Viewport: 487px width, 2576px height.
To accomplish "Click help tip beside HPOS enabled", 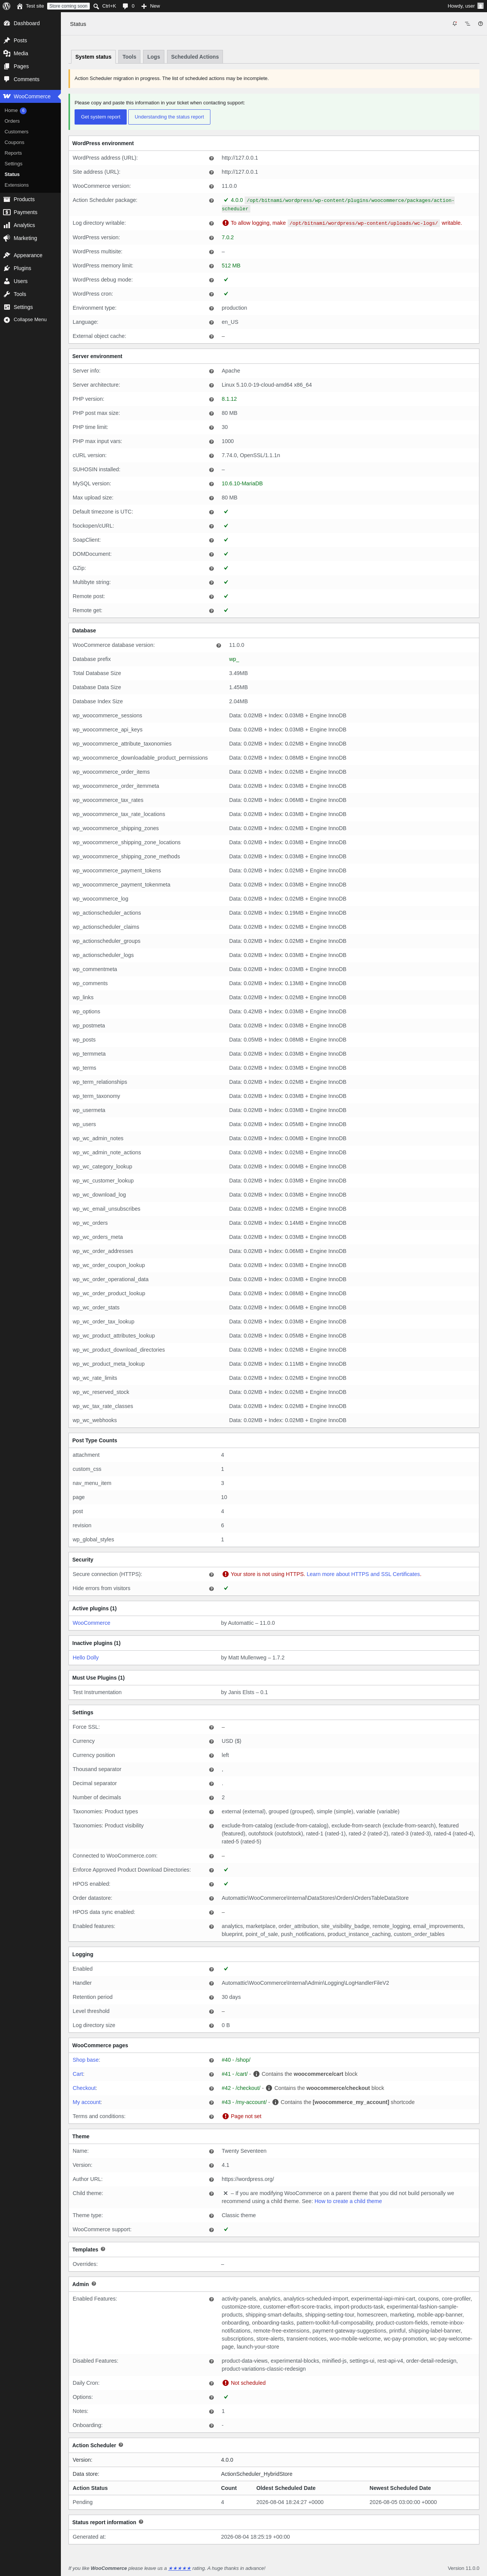I will point(212,1884).
